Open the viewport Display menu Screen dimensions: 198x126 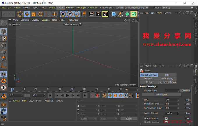pos(35,20)
